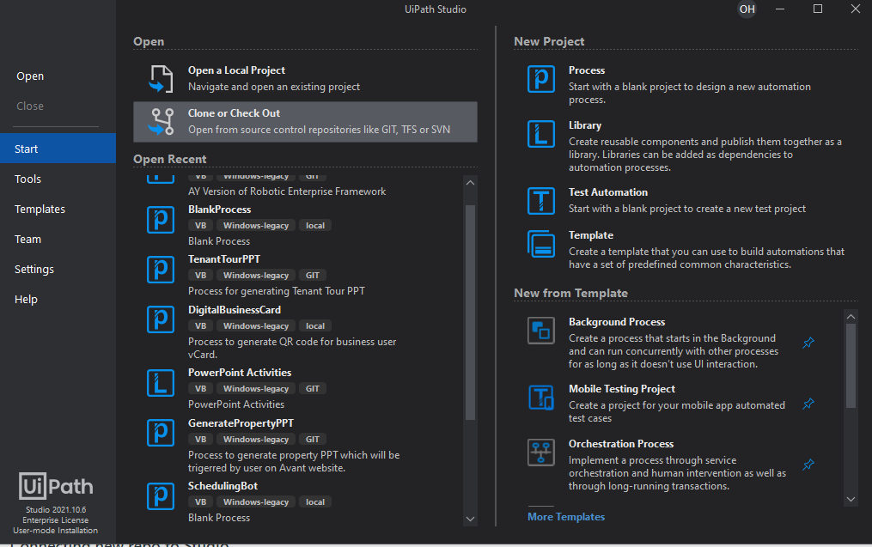Pin the Background Process template
Screen dimensions: 872x547
(808, 343)
